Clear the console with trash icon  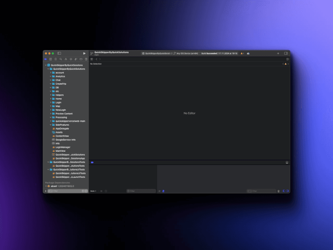pos(279,191)
